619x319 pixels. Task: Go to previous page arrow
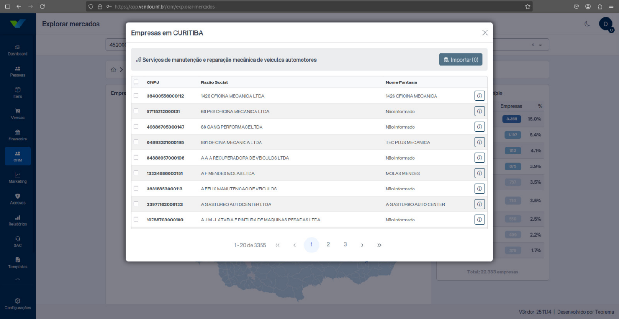click(294, 245)
